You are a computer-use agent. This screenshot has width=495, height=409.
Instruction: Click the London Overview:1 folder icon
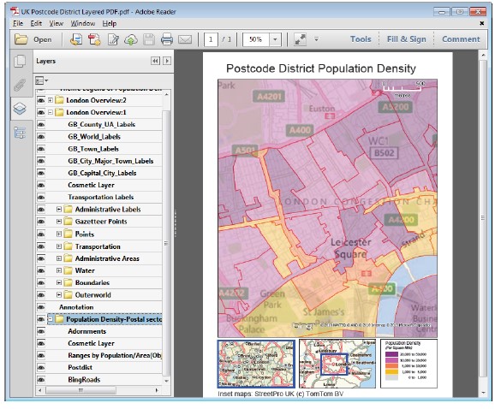[x=59, y=112]
